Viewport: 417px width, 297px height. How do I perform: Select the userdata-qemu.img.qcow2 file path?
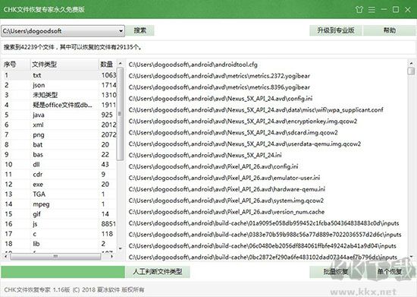(x=245, y=144)
